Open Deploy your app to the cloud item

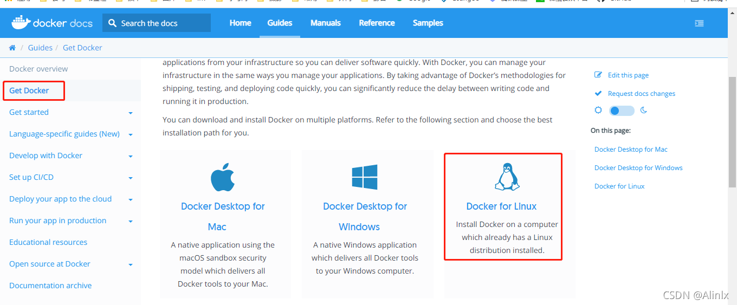click(x=60, y=199)
